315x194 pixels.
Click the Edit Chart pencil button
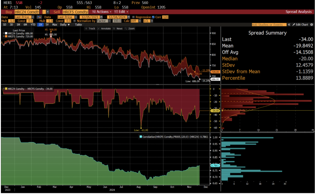pos(300,24)
